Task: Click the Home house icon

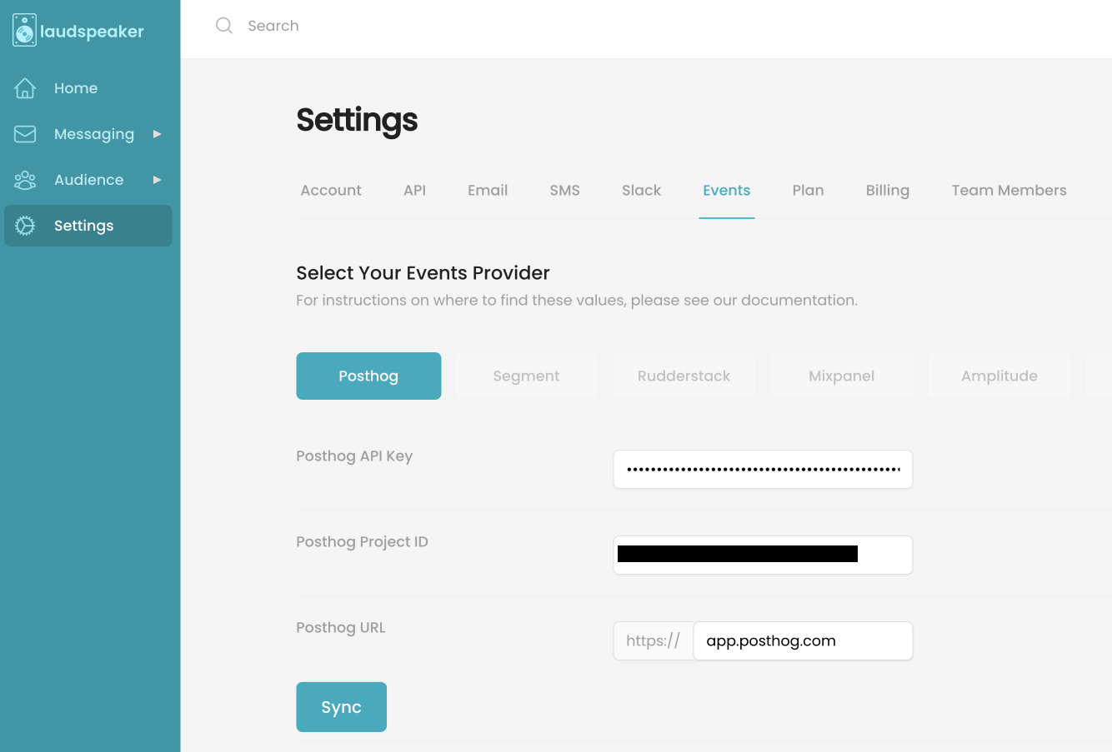Action: (25, 88)
